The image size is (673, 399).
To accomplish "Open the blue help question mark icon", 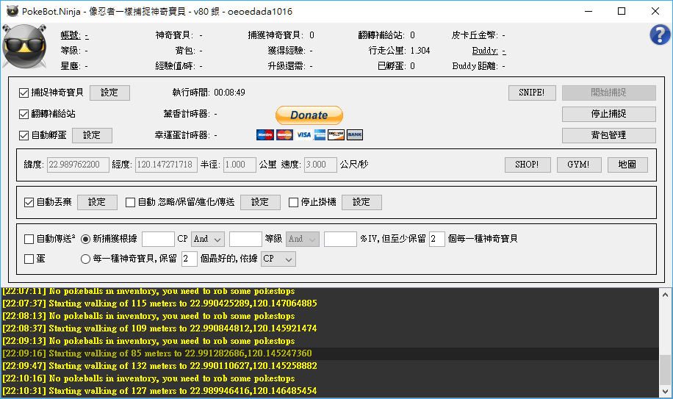I will (660, 35).
